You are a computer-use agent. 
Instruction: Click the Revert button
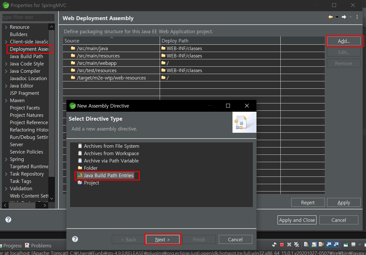308,203
